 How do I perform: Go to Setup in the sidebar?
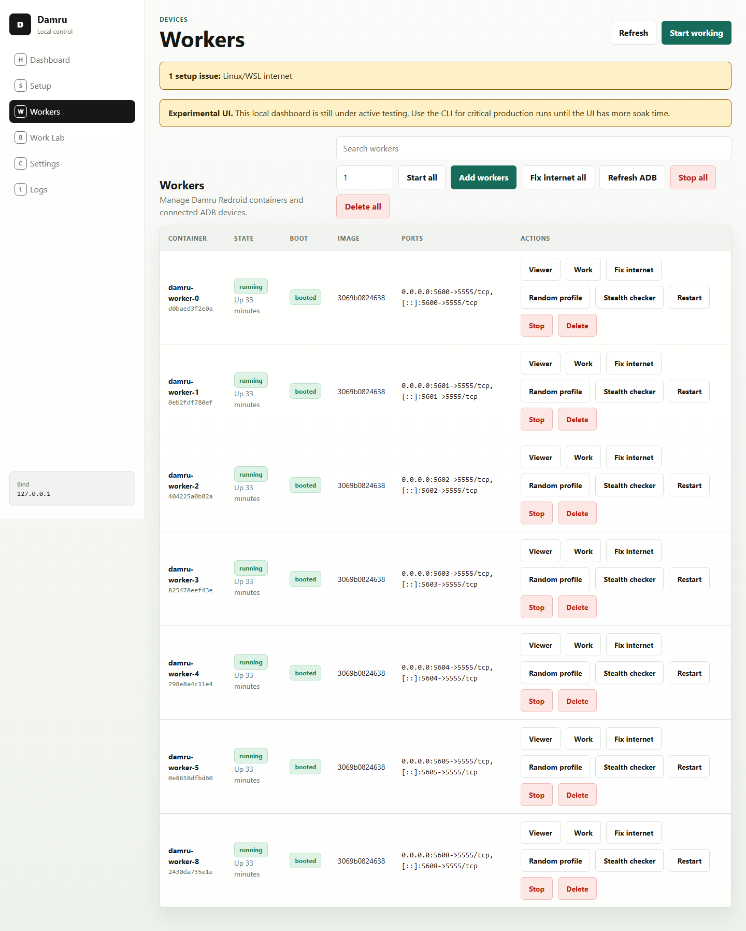tap(72, 86)
